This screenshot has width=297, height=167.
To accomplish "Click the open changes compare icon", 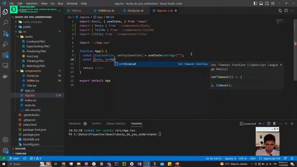I will [x=280, y=11].
